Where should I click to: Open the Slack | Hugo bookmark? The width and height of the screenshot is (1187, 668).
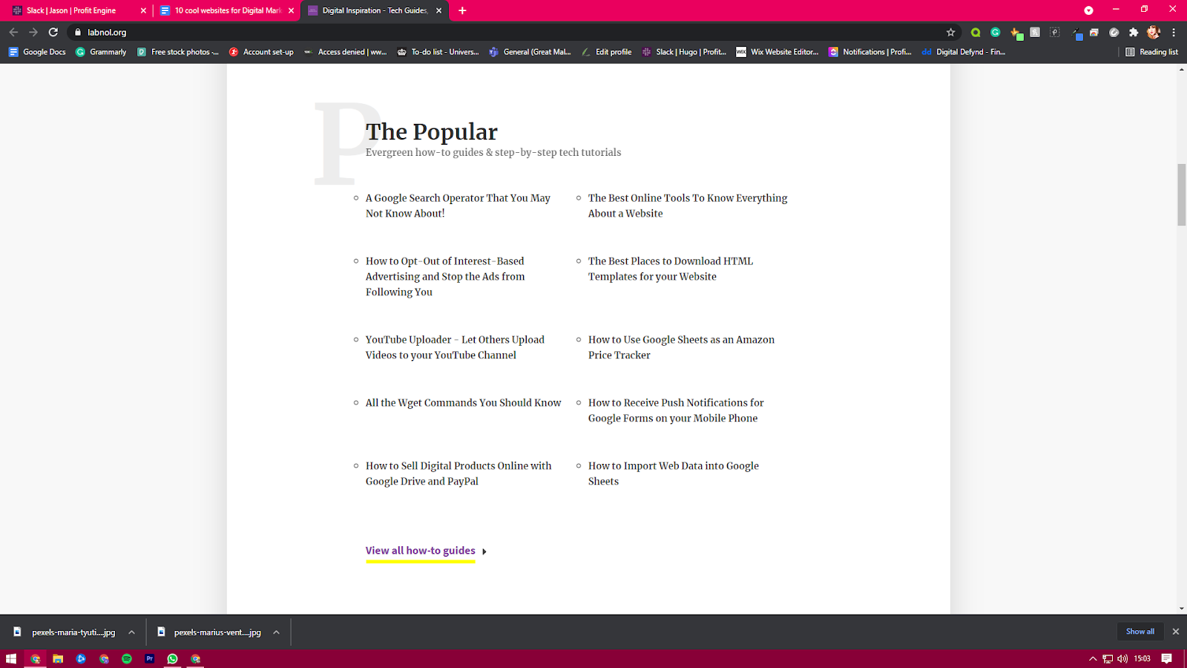(684, 52)
